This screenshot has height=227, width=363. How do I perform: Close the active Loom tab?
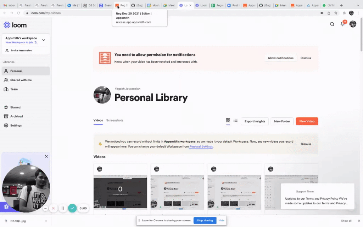coord(190,5)
